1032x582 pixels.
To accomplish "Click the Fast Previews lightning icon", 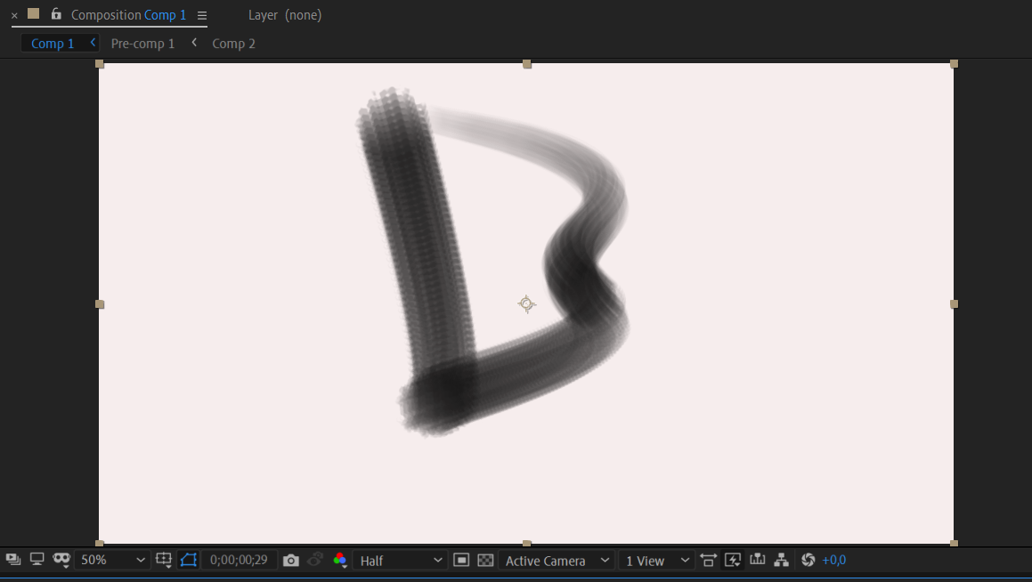I will (732, 560).
